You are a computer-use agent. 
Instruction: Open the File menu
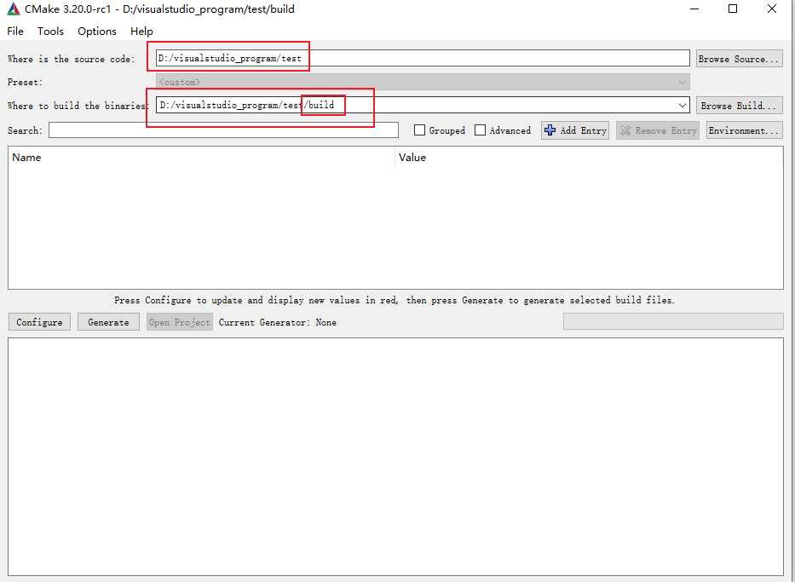tap(15, 32)
